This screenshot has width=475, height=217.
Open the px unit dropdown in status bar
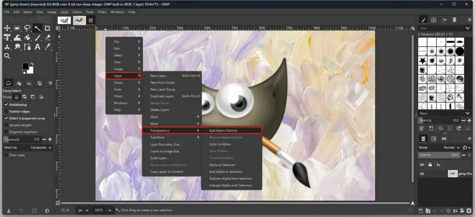(83, 210)
